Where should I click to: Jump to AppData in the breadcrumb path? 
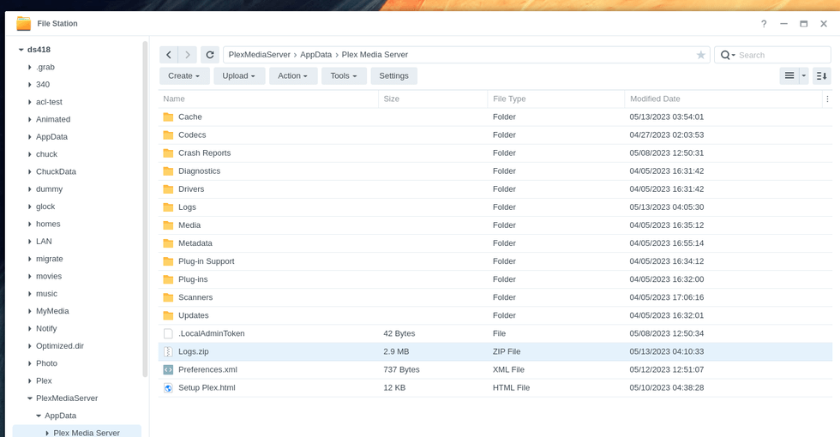click(316, 55)
